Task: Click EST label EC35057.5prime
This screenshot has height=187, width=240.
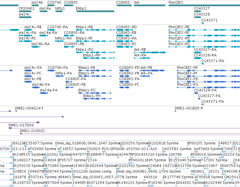Action: [38, 143]
